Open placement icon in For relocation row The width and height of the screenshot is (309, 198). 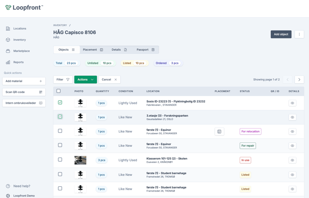tap(219, 132)
